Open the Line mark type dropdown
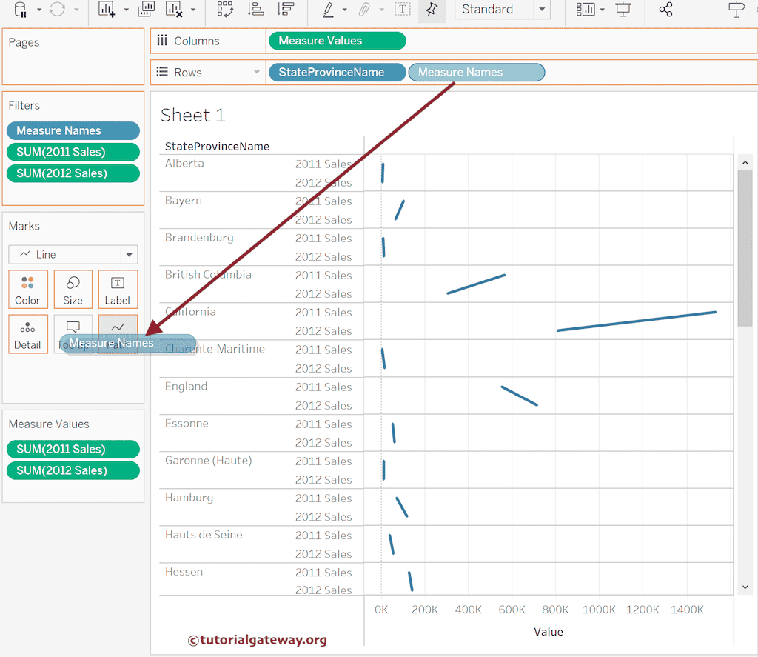 point(130,255)
